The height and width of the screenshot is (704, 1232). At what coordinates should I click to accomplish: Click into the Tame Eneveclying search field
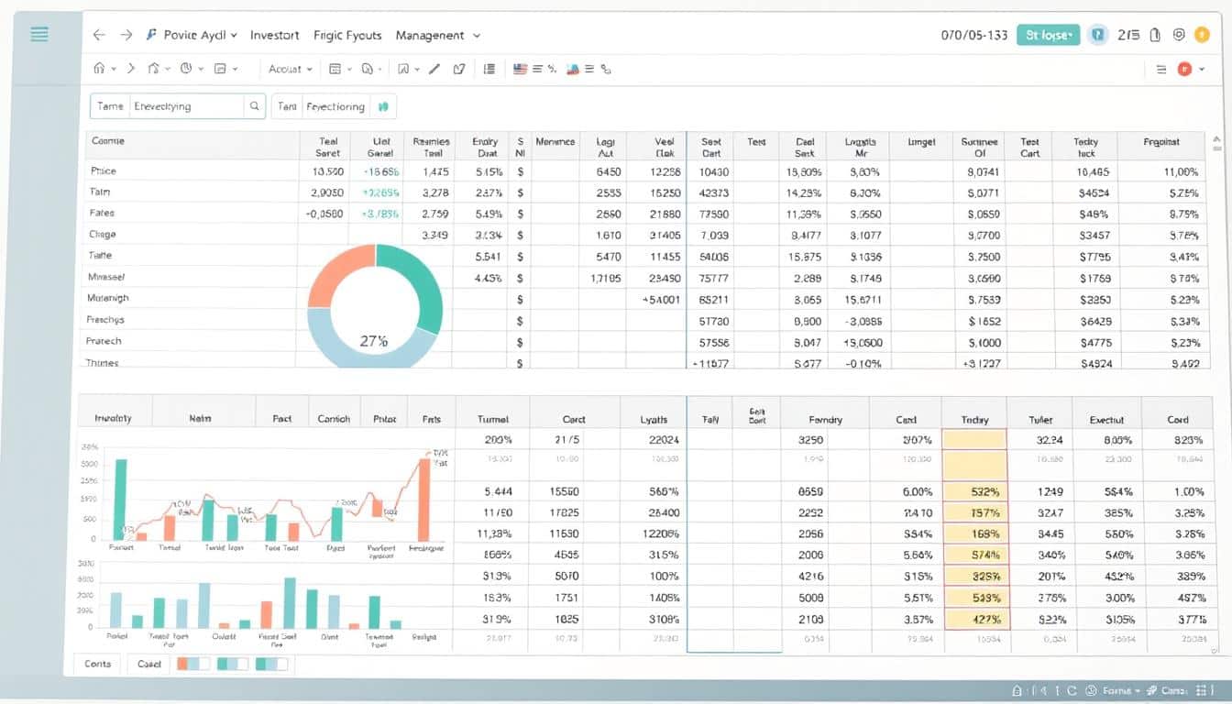point(178,106)
